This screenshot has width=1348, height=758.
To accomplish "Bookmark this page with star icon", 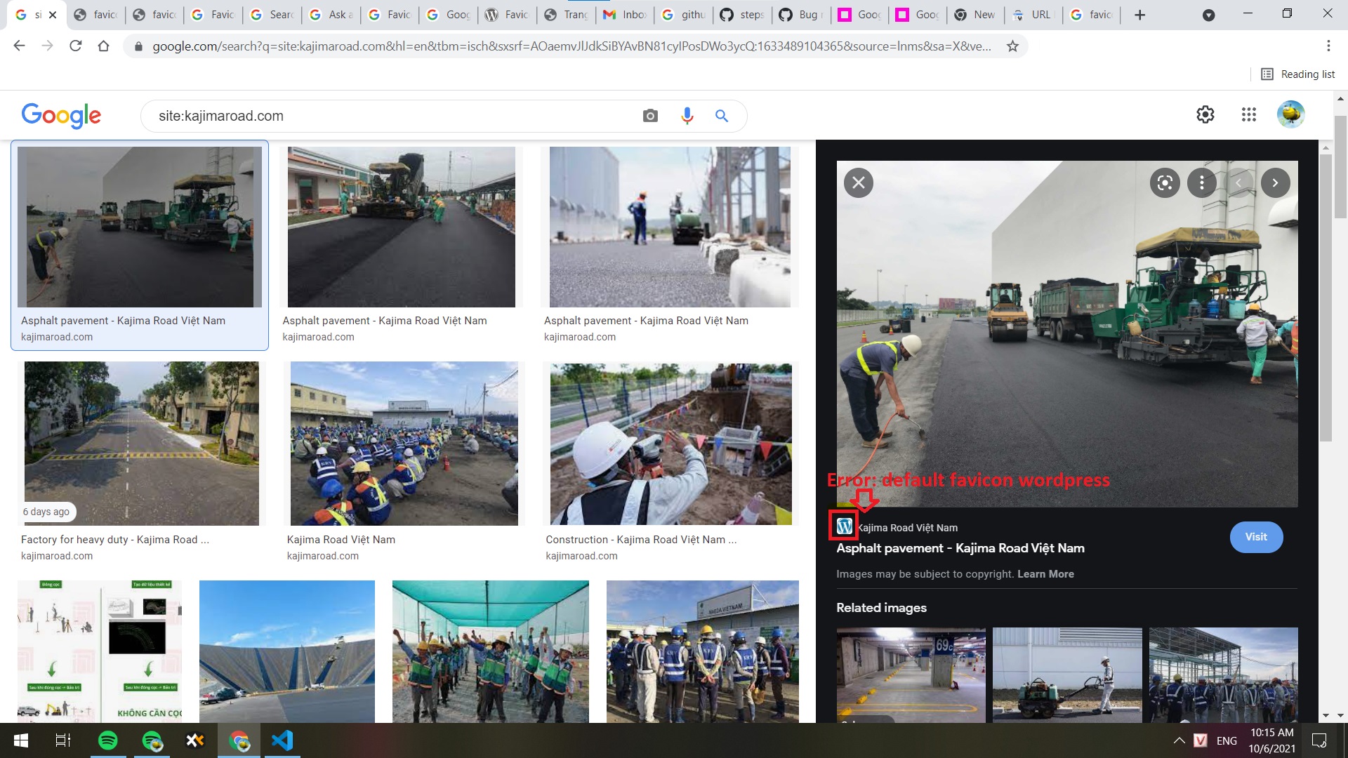I will tap(1012, 46).
